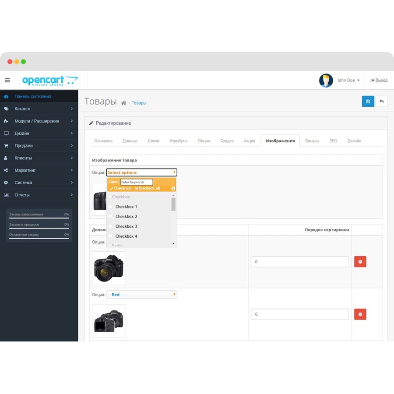Click sort order field of first additional image
The height and width of the screenshot is (394, 394).
coord(300,262)
